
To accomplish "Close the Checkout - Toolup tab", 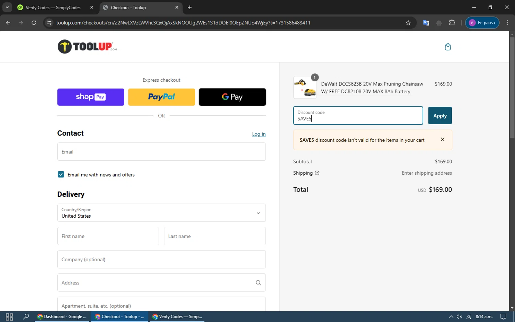I will pos(177,7).
